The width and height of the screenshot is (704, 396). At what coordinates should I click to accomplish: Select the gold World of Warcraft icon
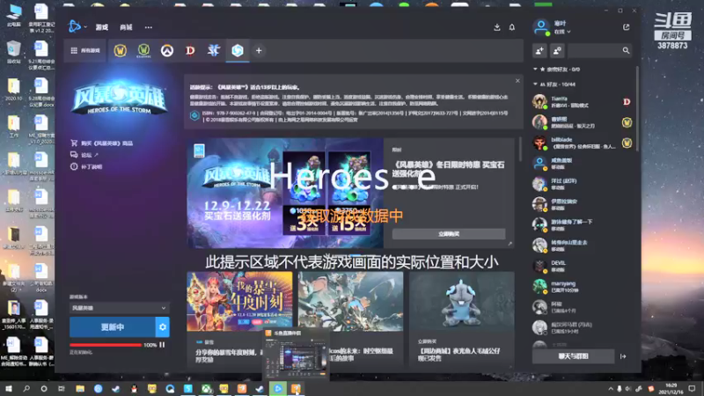[120, 51]
